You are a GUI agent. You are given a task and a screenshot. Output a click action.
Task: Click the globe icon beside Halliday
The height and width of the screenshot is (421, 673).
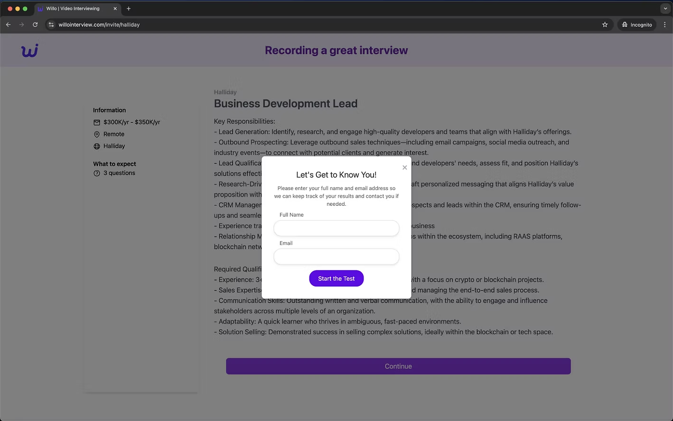click(96, 146)
